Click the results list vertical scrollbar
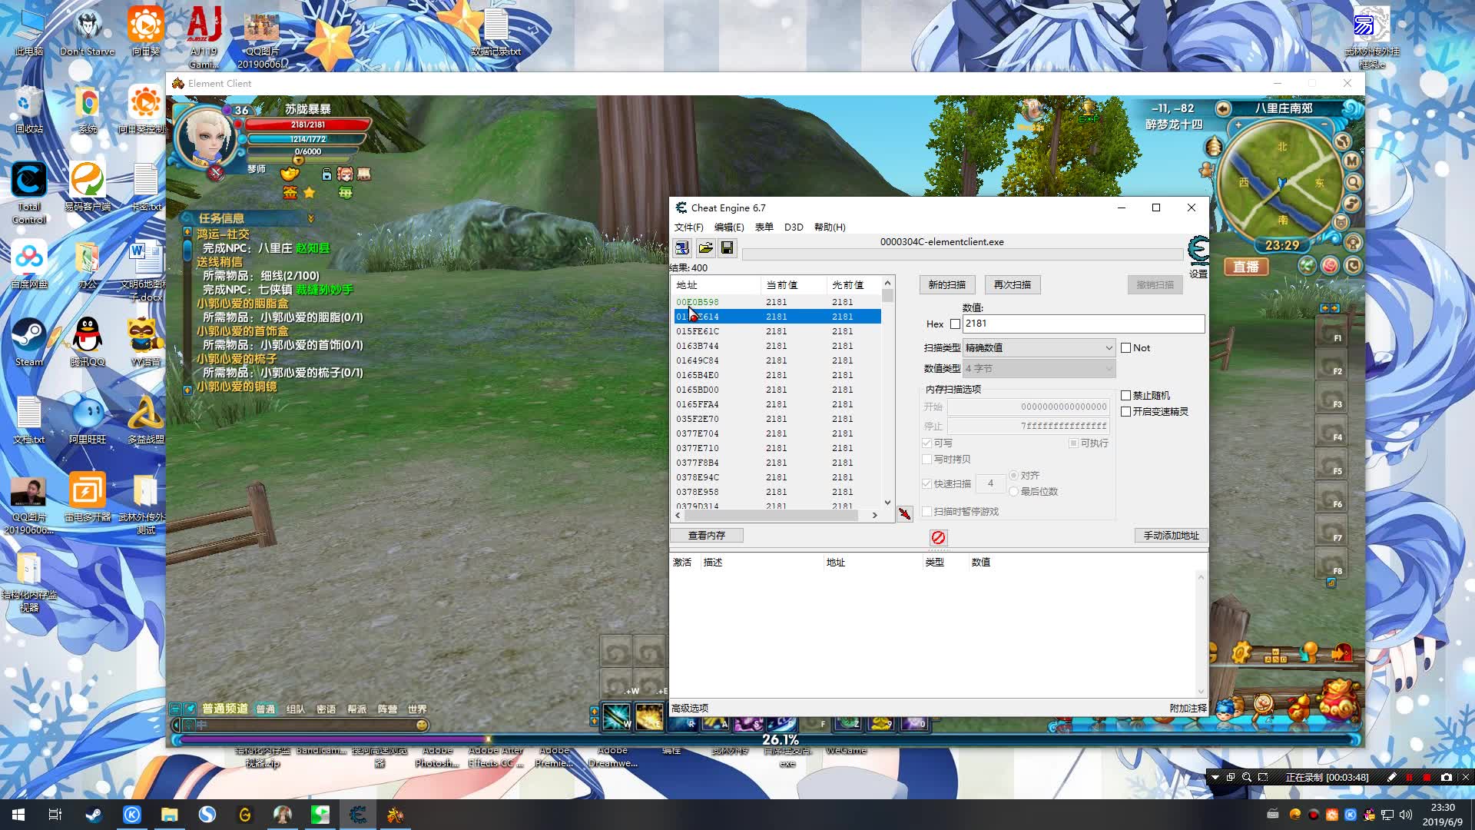 click(887, 392)
